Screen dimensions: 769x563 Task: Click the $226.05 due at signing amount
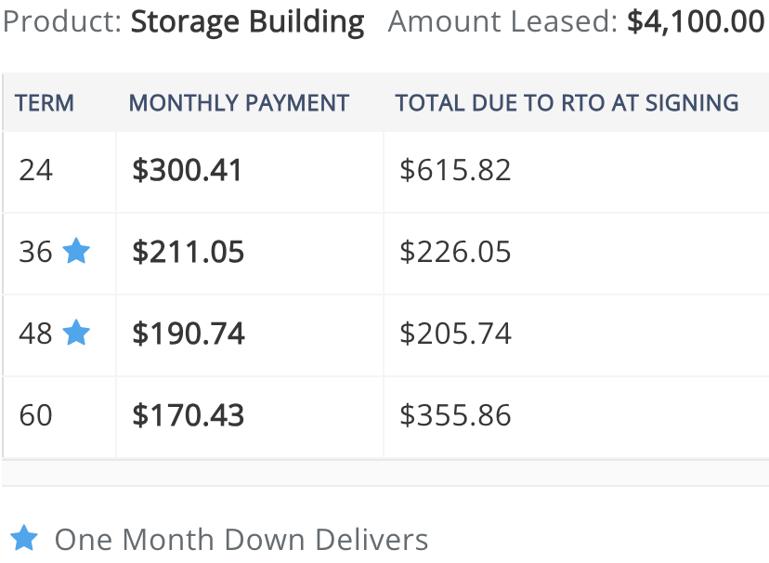[x=455, y=252]
